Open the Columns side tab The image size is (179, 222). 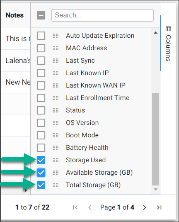(168, 44)
